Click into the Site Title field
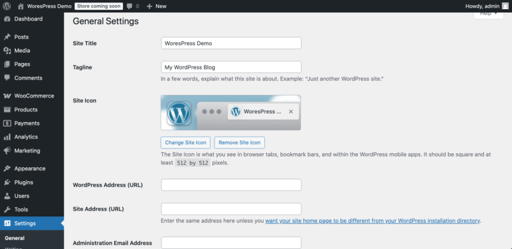 (231, 43)
